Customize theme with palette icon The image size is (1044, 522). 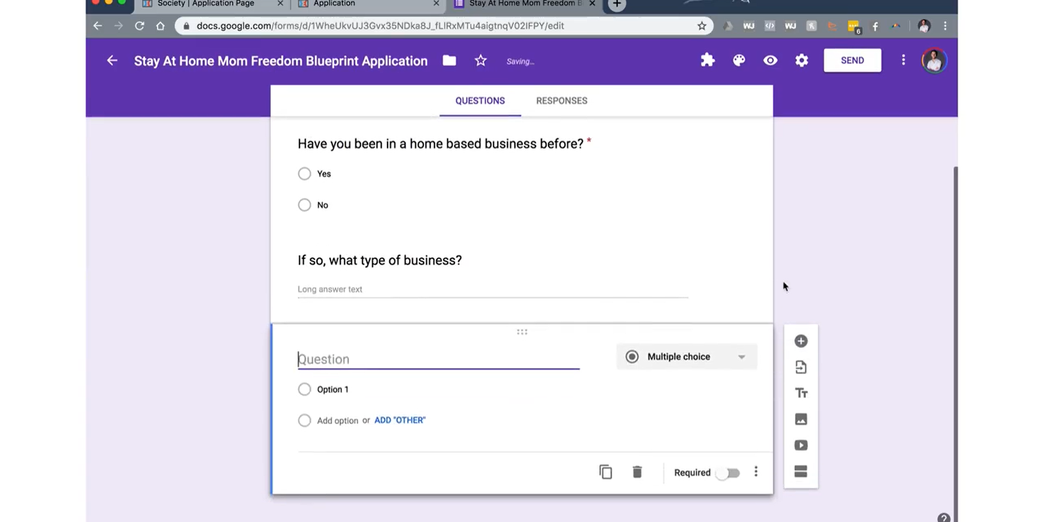click(x=739, y=60)
